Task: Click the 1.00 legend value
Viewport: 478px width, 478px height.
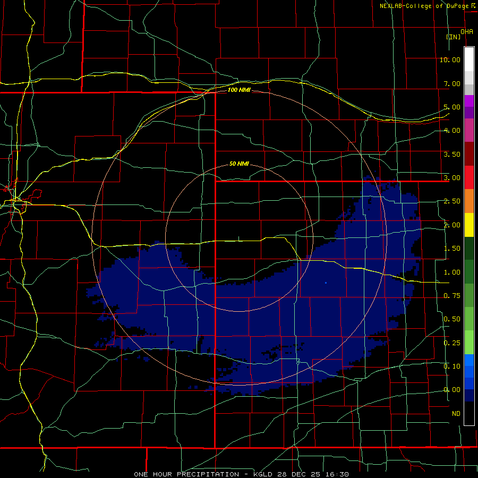Action: tap(452, 272)
